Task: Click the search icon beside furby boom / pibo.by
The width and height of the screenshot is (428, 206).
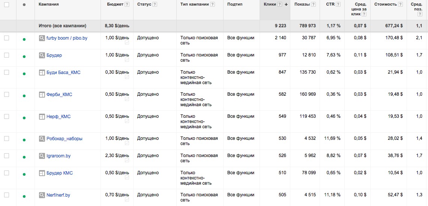Action: [42, 38]
